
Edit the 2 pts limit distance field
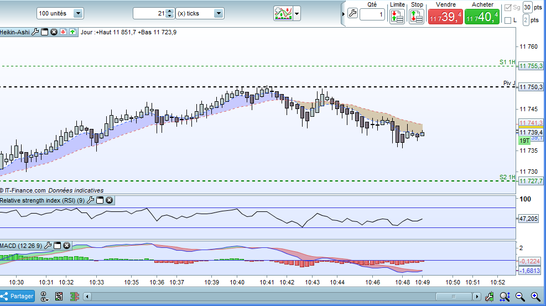click(526, 20)
